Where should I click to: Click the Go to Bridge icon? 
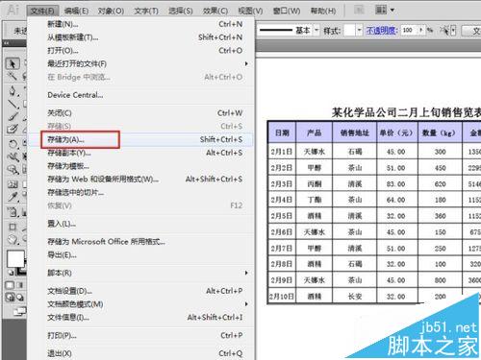click(359, 11)
